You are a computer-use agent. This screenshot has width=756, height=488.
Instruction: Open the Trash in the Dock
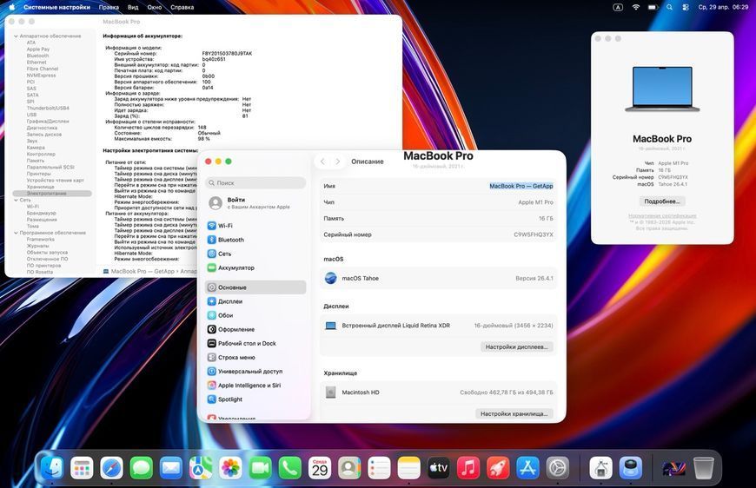(x=704, y=467)
